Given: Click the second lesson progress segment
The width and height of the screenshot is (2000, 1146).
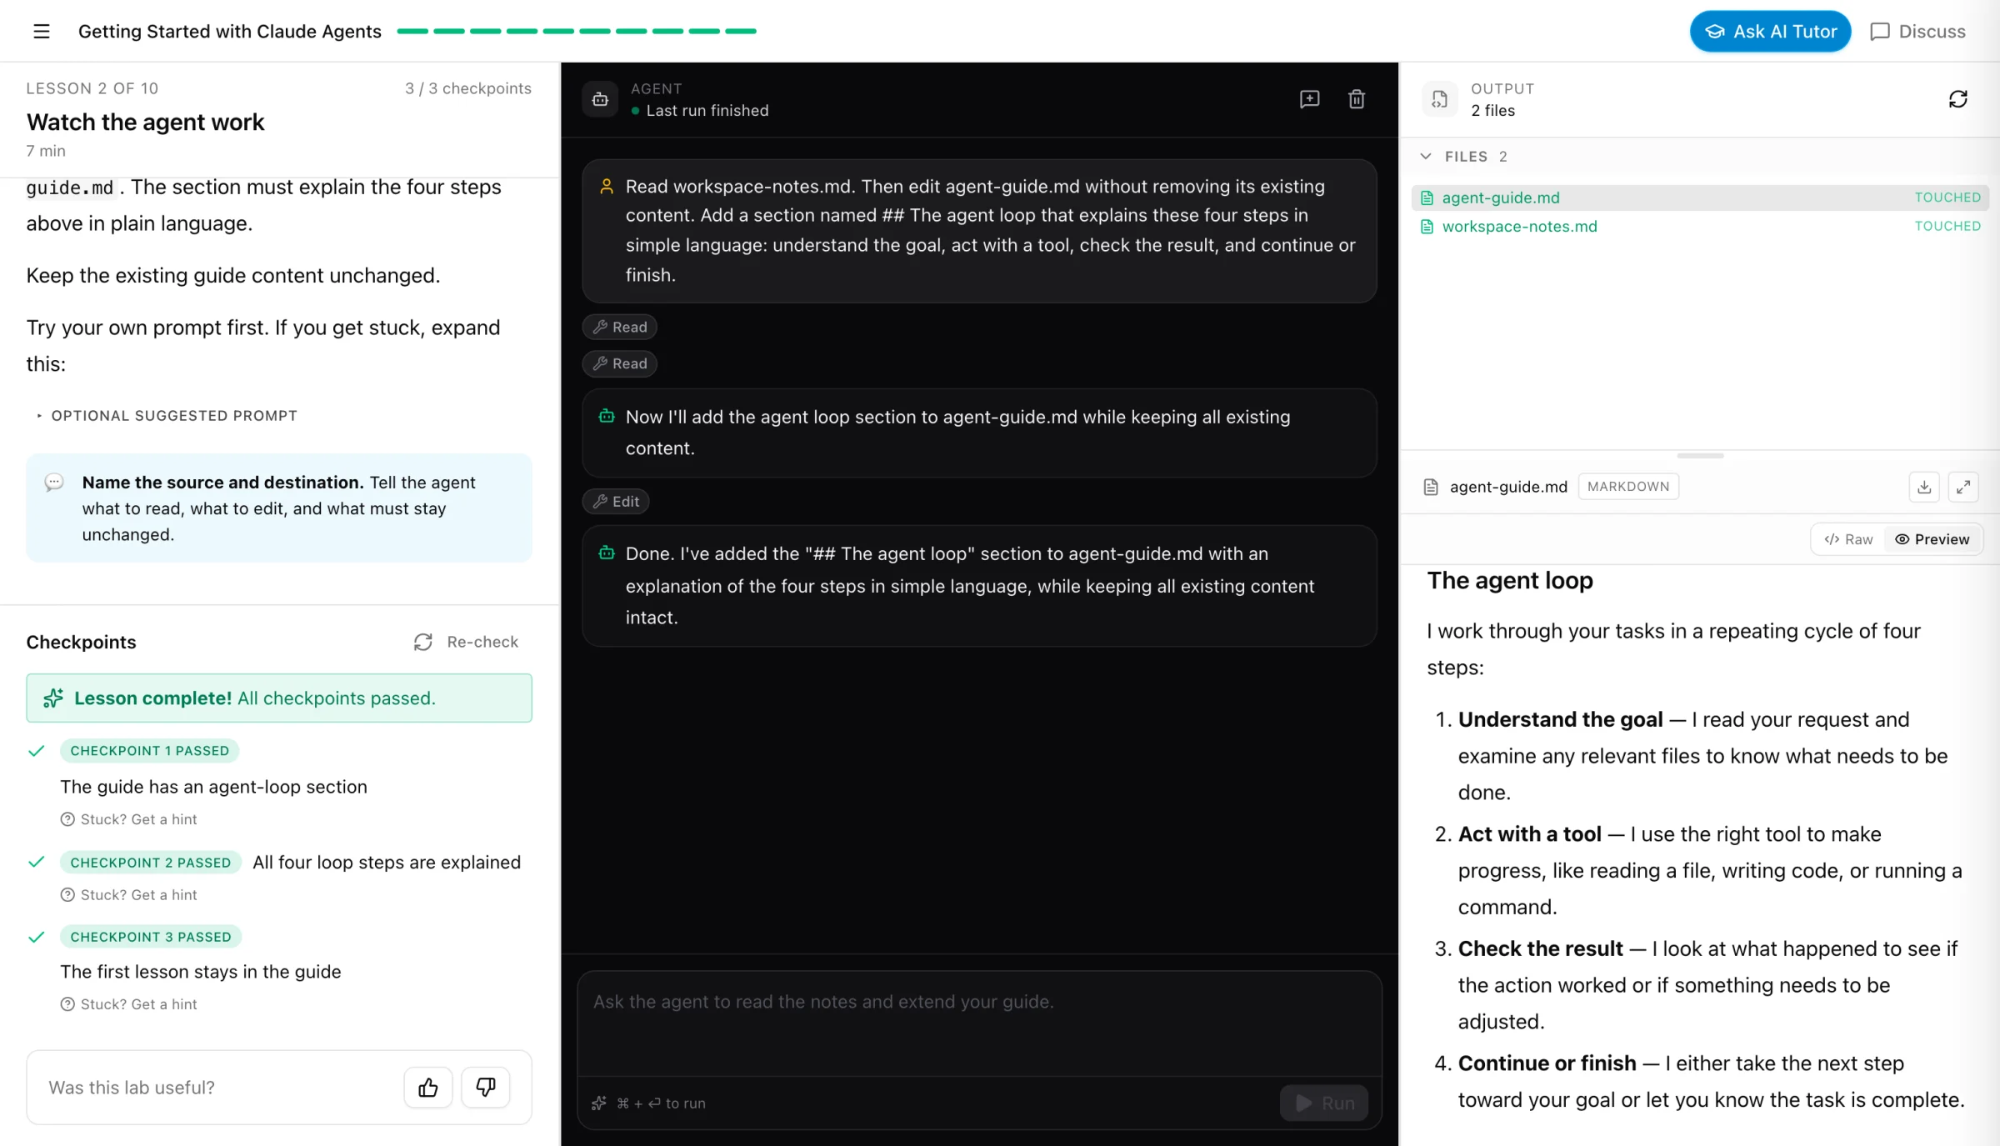Looking at the screenshot, I should (x=449, y=31).
